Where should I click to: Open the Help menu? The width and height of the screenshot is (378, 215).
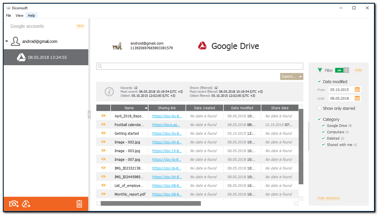[31, 15]
